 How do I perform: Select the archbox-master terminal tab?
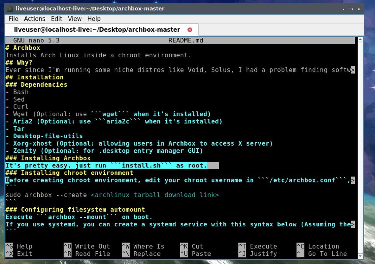tap(97, 30)
